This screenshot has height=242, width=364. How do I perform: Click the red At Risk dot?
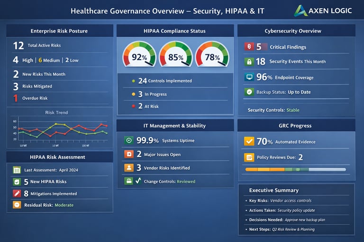[134, 106]
